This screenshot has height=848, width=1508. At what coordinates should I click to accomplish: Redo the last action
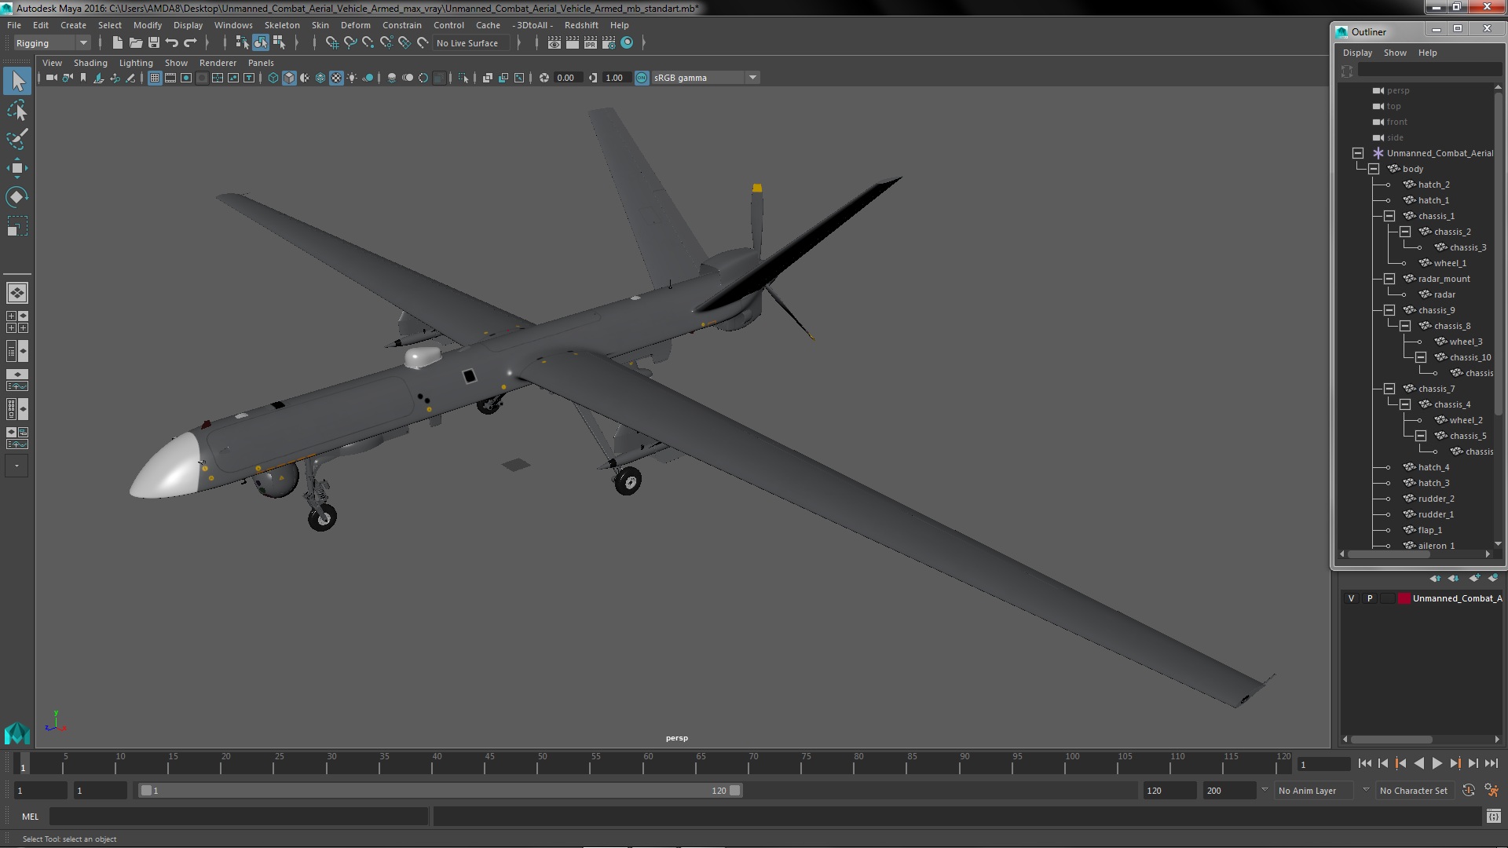(x=190, y=43)
